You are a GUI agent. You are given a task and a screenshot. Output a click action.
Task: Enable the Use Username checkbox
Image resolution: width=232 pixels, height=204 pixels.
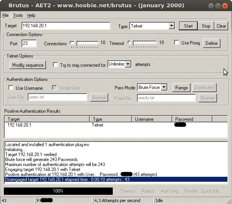pos(11,87)
